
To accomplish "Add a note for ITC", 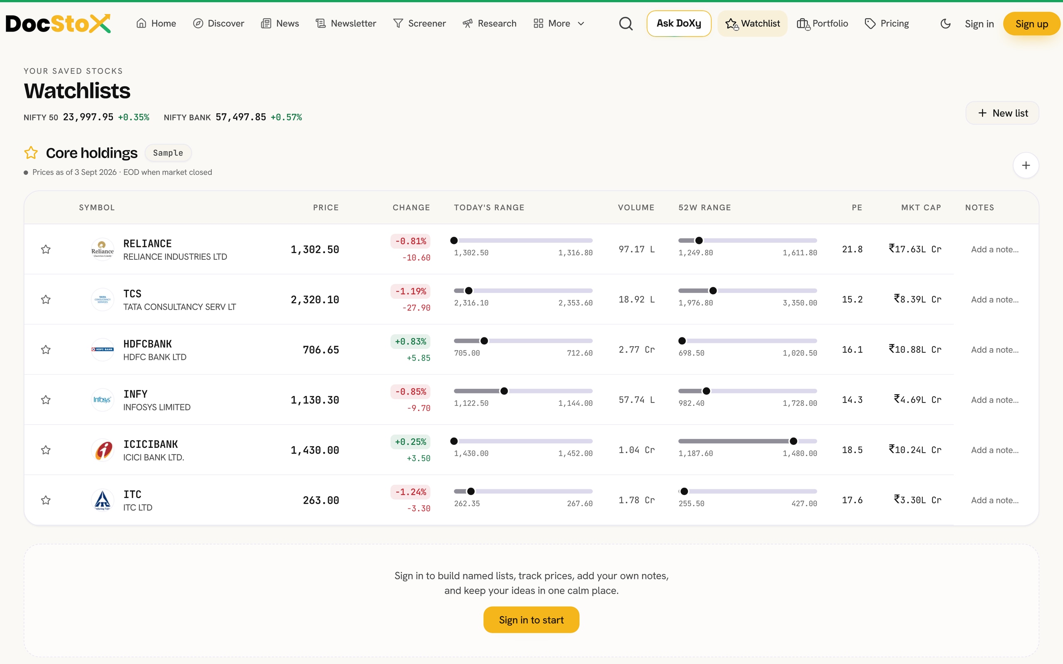I will pos(994,500).
